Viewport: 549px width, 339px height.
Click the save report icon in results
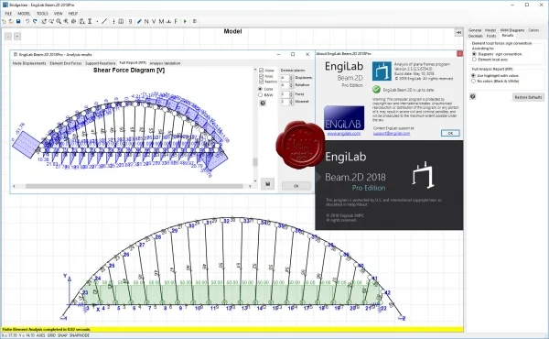coord(268,183)
